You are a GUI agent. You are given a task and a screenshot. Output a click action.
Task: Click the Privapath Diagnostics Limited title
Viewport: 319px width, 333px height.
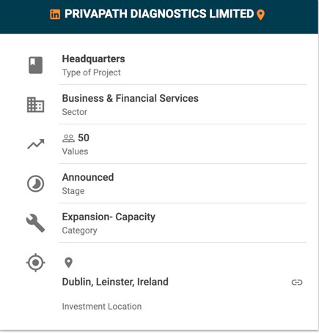[159, 14]
